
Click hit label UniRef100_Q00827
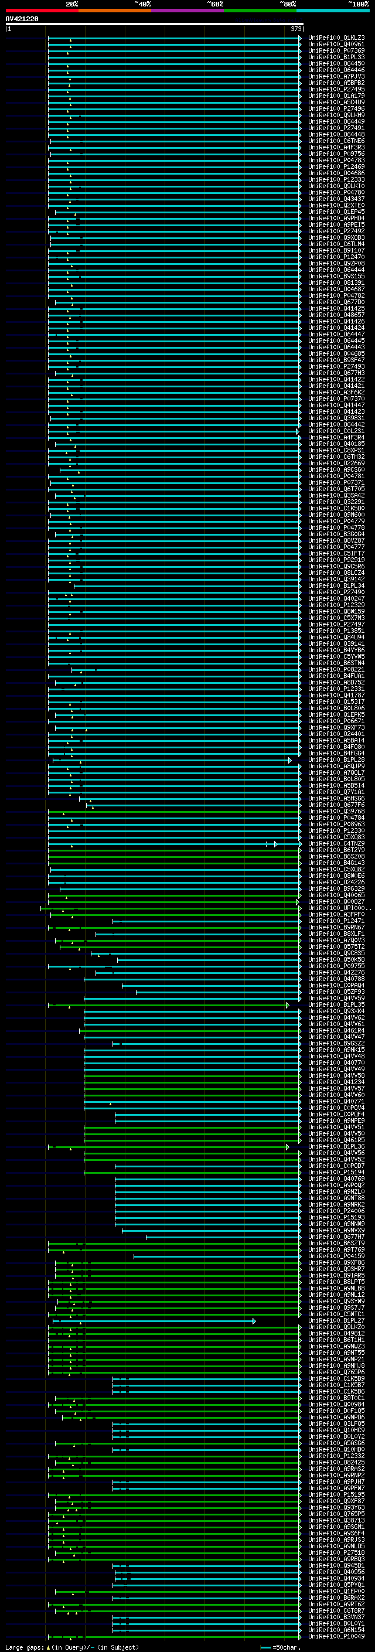click(336, 902)
